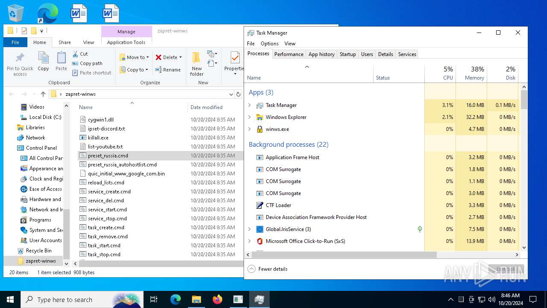The height and width of the screenshot is (308, 547).
Task: Open the Microsoft Edge desktop shortcut
Action: (x=47, y=13)
